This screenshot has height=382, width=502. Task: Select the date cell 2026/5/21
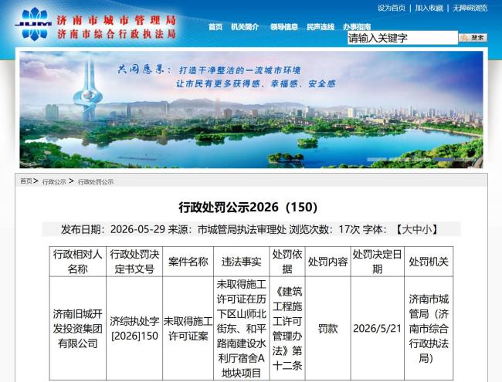(378, 329)
